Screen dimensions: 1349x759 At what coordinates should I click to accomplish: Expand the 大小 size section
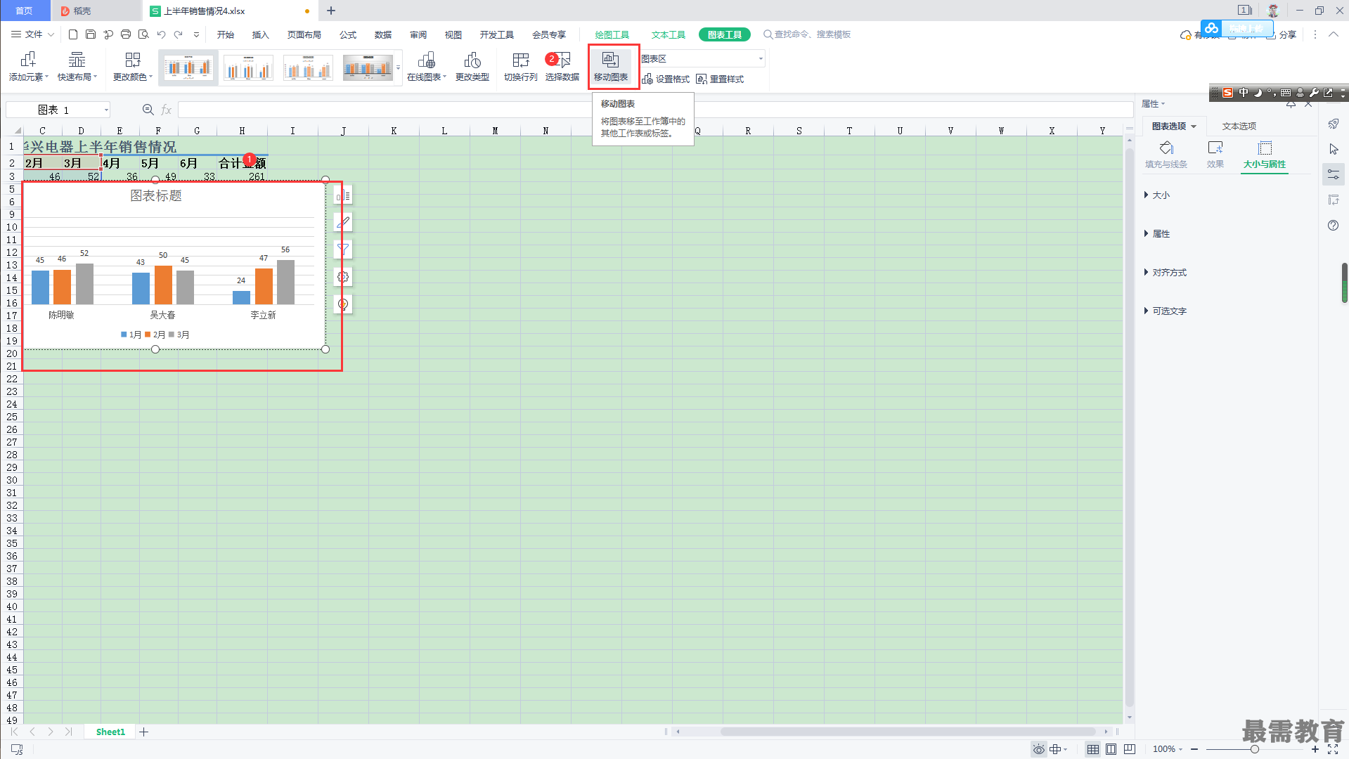[x=1157, y=195]
